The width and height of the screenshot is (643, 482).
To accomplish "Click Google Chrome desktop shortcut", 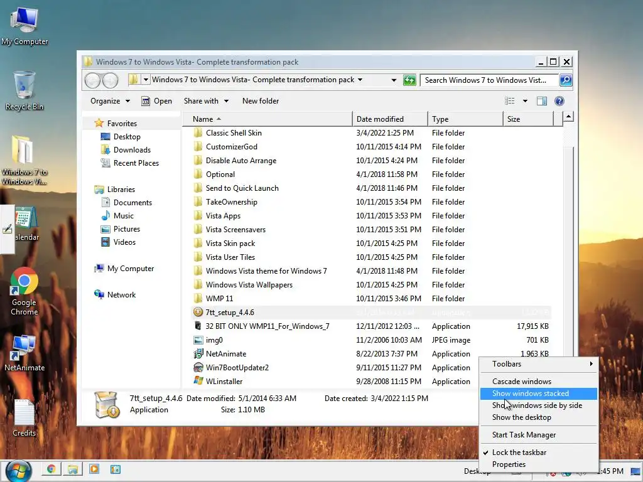I will point(24,291).
